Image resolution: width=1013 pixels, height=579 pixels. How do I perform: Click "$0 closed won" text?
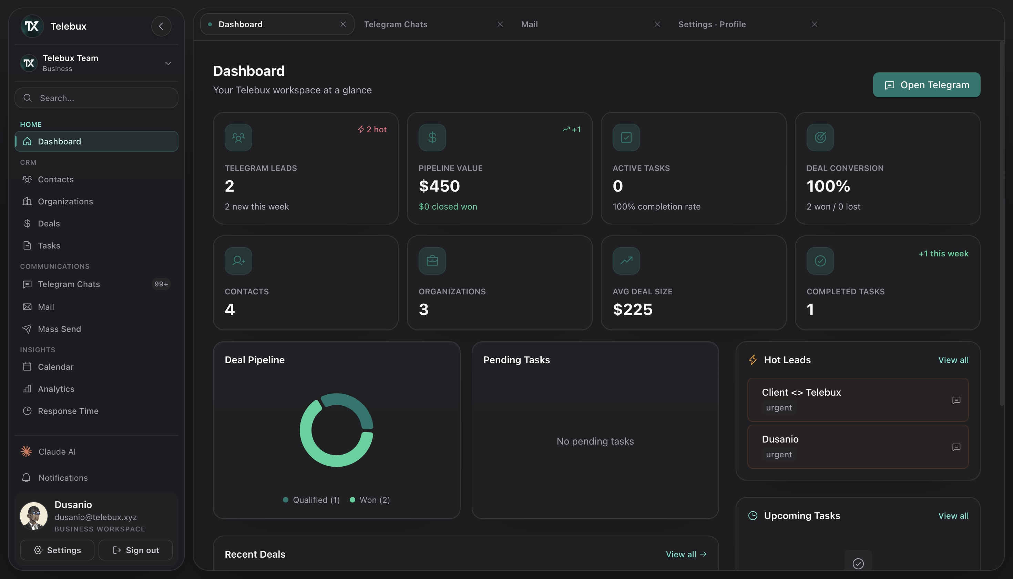(x=448, y=207)
